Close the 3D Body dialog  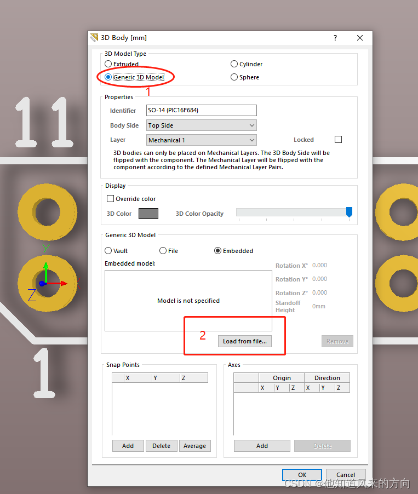tap(360, 38)
